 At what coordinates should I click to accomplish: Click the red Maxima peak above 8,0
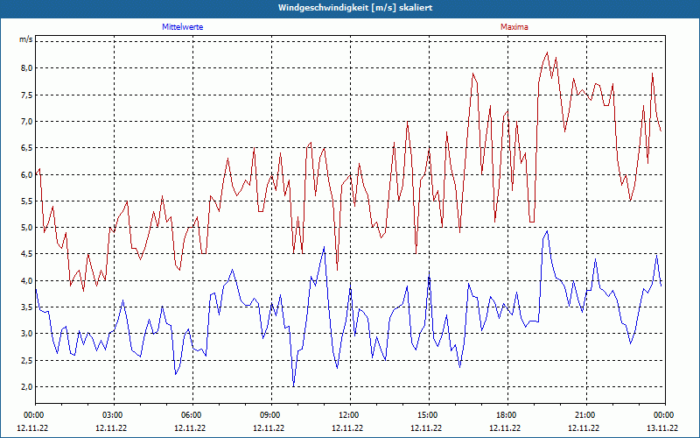point(547,53)
